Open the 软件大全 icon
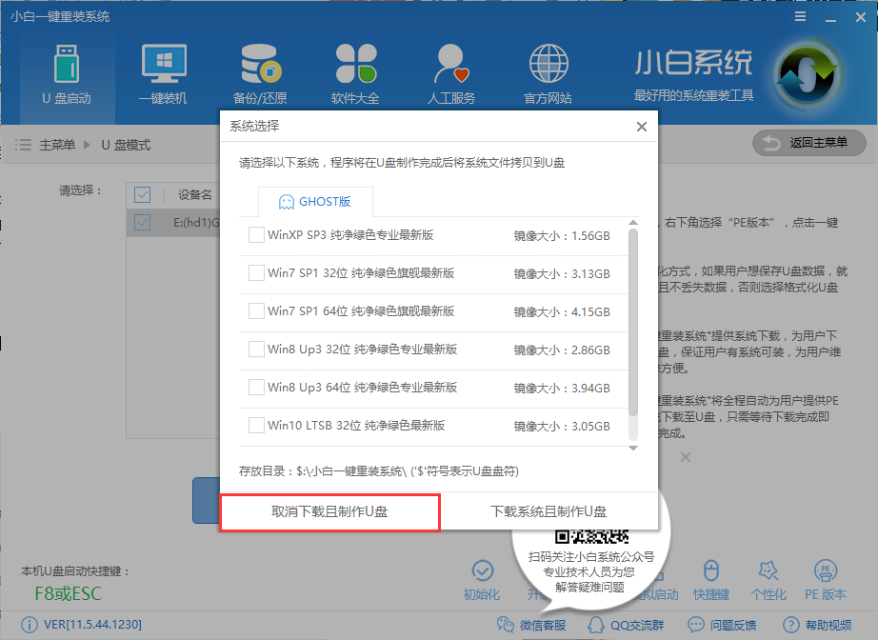This screenshot has height=640, width=878. point(356,67)
